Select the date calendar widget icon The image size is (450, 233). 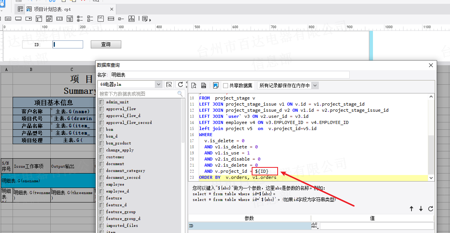49,18
